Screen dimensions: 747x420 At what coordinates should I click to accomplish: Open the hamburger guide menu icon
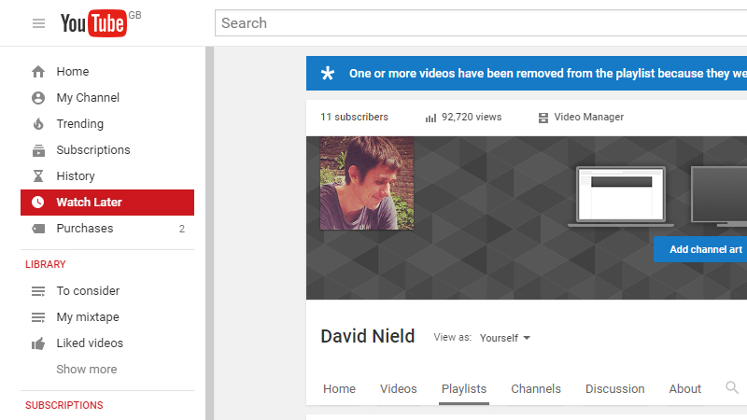tap(38, 23)
